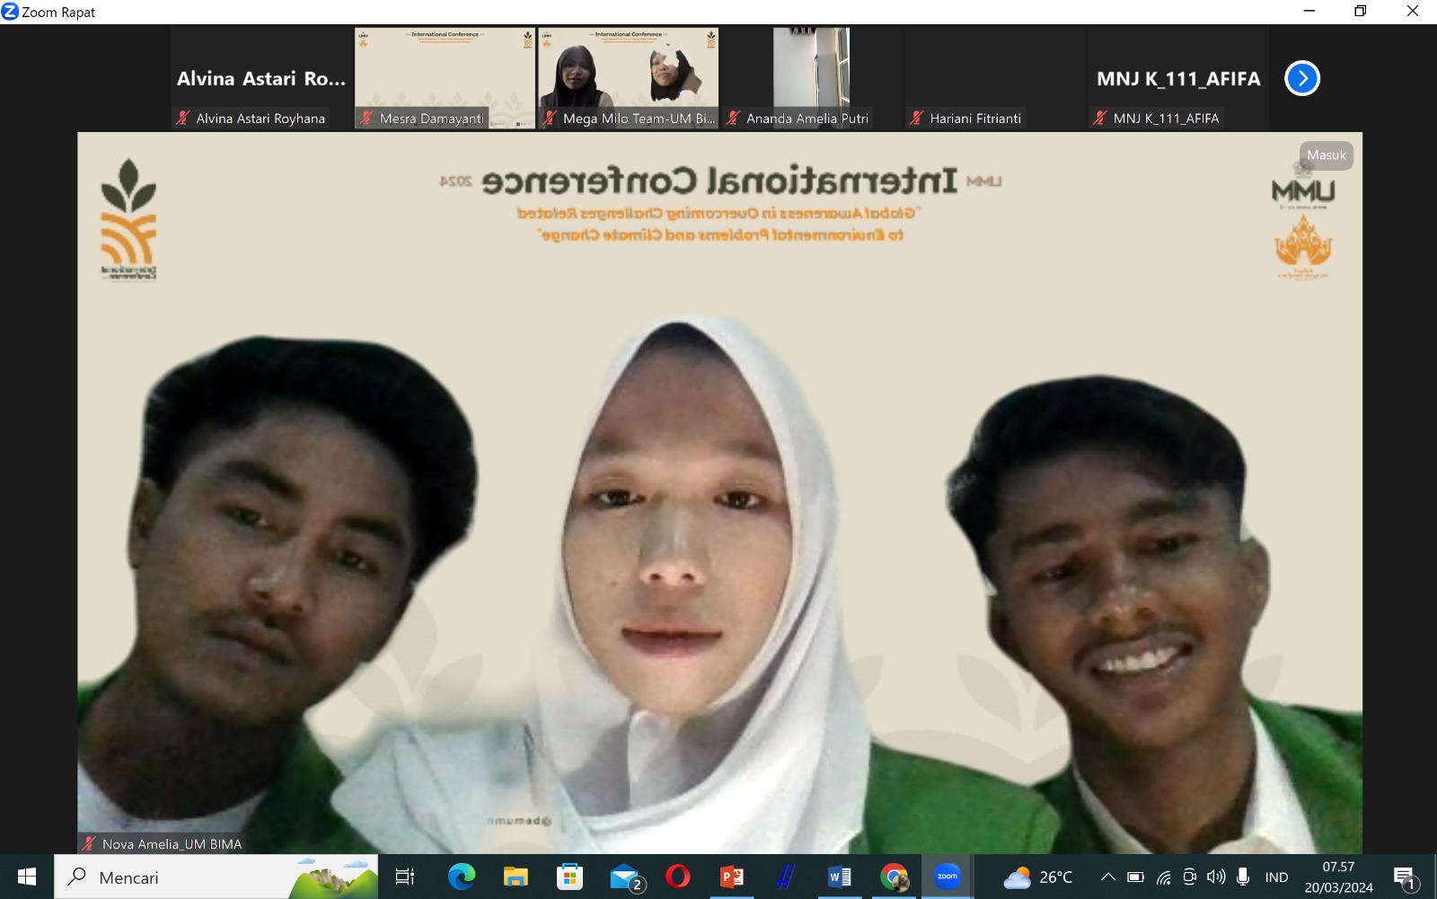Launch Microsoft Store from the taskbar
Screen dimensions: 1437x899
tap(569, 877)
